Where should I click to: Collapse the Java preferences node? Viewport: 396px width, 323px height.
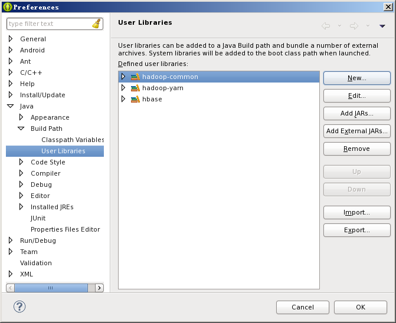click(x=11, y=106)
